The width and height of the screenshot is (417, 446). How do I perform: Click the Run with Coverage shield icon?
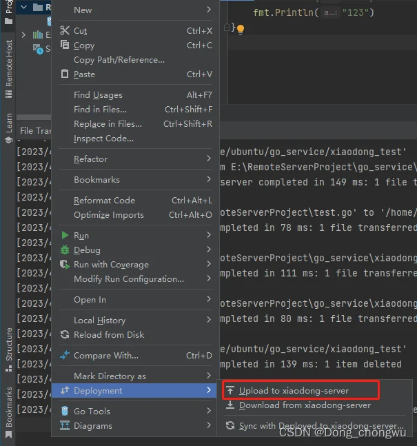click(65, 265)
